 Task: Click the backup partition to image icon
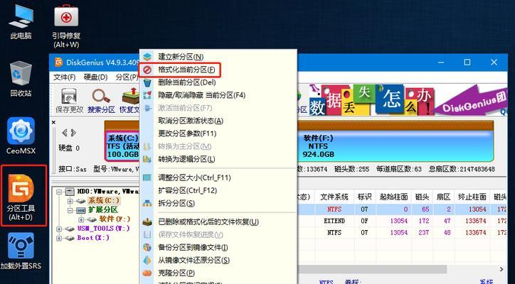pos(147,248)
